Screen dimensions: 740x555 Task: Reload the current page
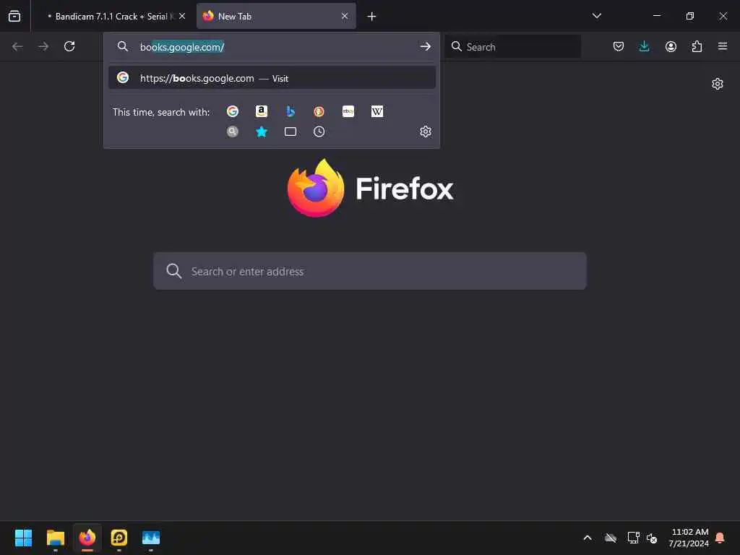coord(69,46)
